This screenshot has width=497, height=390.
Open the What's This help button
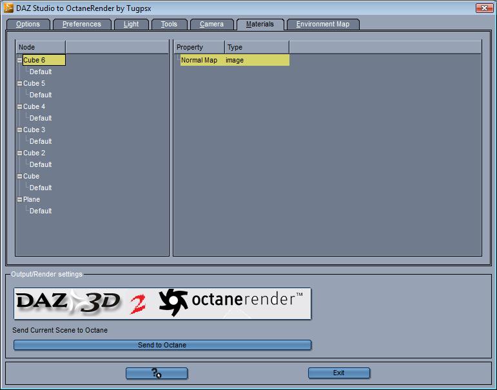point(157,373)
